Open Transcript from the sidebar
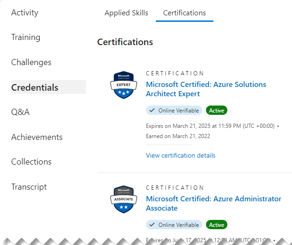The width and height of the screenshot is (292, 245). pyautogui.click(x=29, y=187)
